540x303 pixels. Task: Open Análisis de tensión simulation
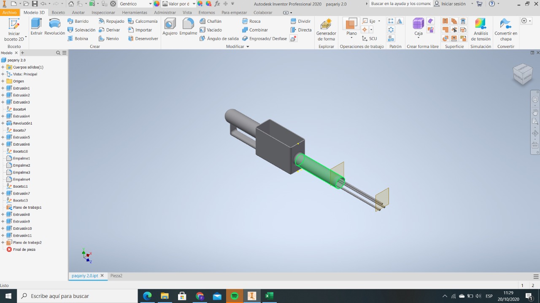[481, 30]
